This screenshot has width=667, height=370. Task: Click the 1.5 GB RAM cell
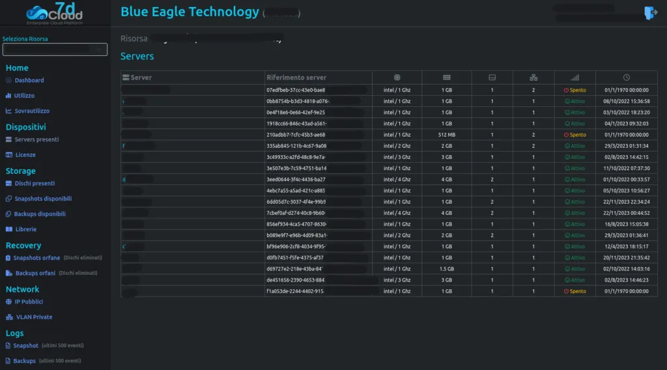tap(447, 269)
